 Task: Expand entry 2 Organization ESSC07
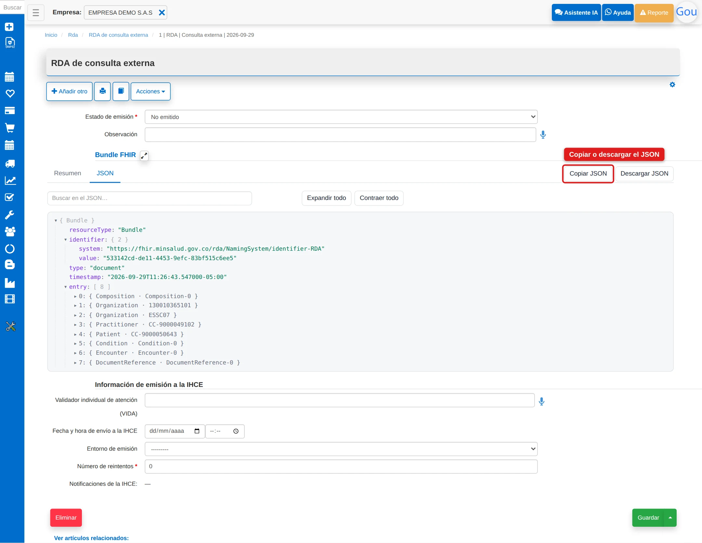75,315
